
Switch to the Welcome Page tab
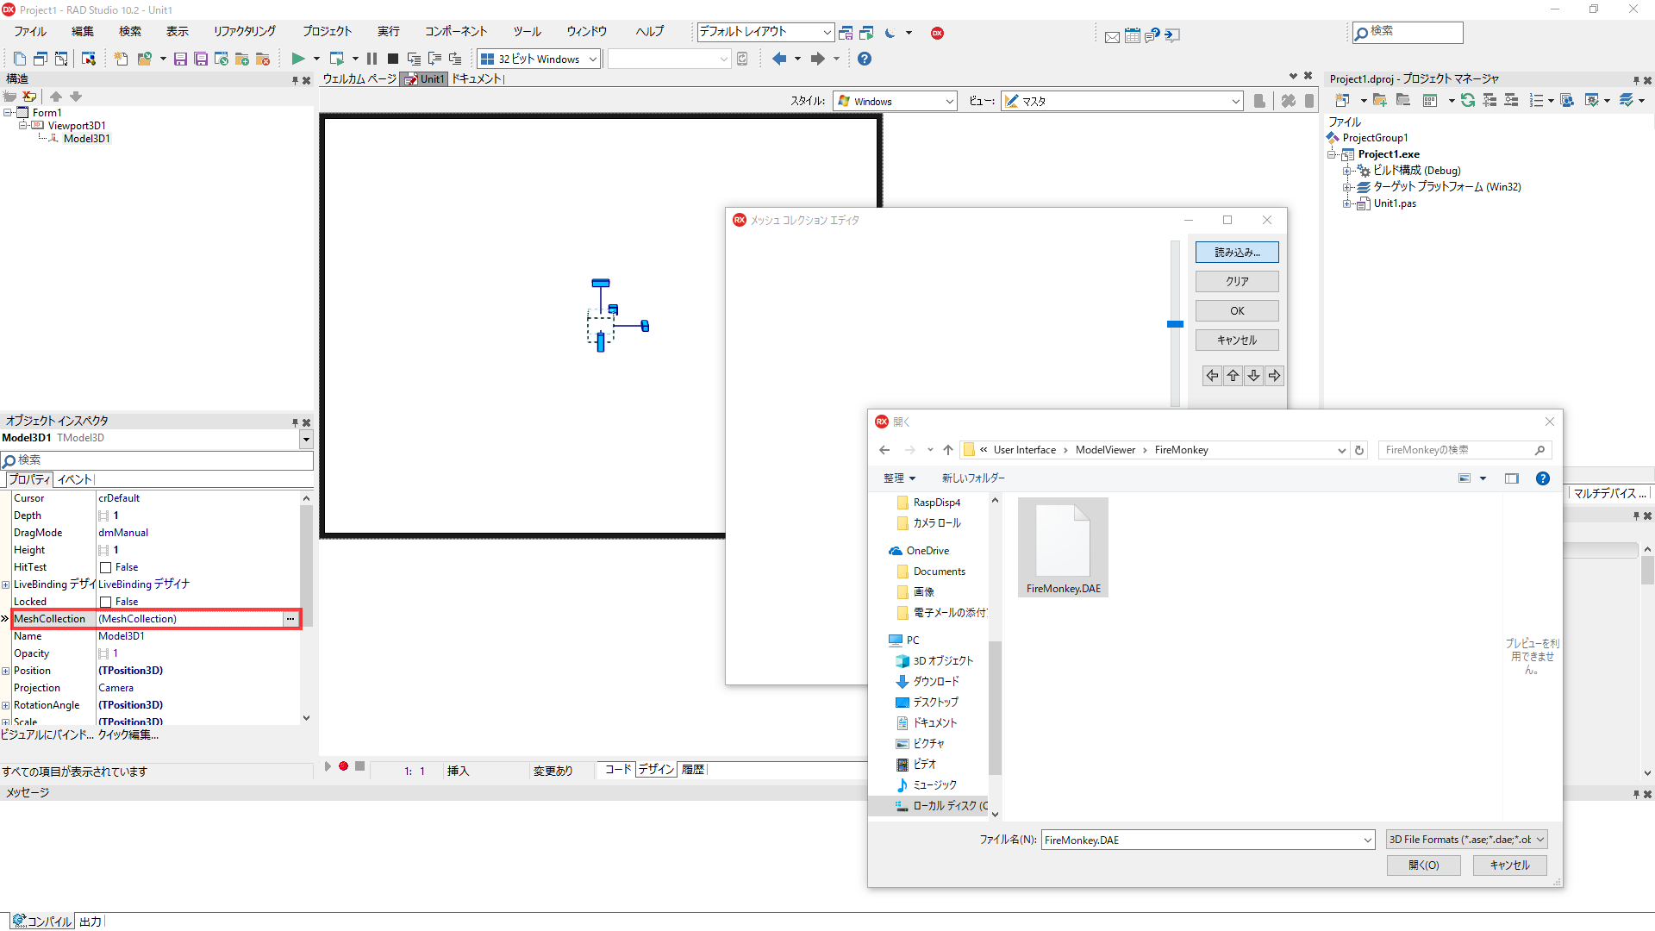point(358,78)
